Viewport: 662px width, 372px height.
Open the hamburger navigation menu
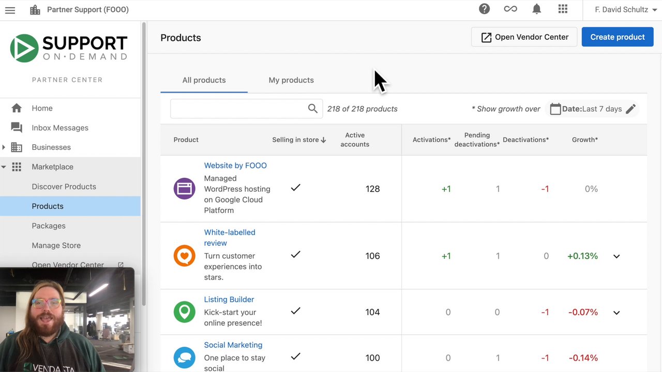10,10
